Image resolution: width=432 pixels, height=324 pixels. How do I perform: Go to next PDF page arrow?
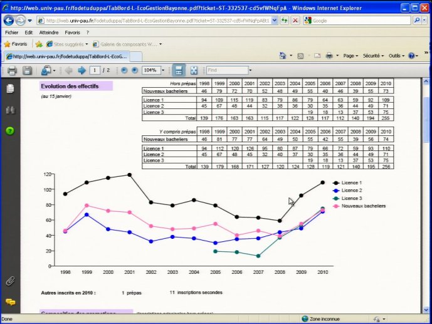(82, 70)
